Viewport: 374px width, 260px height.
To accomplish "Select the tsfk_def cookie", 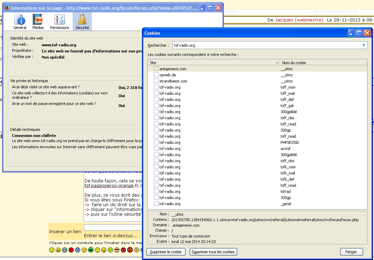I will tap(257, 179).
